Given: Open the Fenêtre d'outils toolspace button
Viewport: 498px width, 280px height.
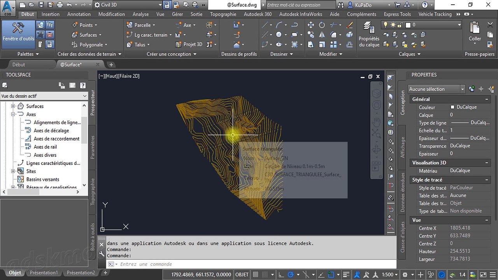Looking at the screenshot, I should [x=18, y=34].
